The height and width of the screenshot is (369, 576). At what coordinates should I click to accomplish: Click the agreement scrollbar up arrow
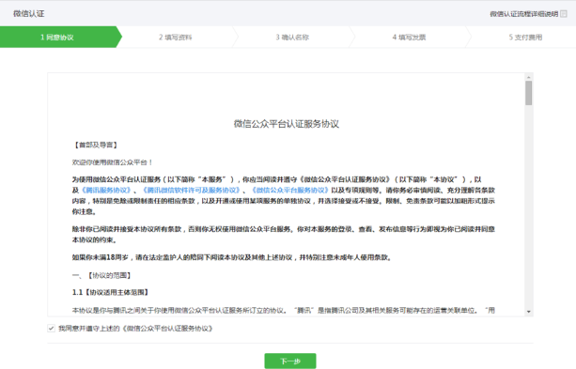(529, 77)
